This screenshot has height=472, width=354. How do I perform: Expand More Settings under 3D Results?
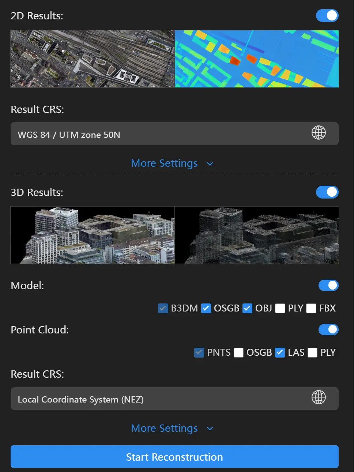172,428
